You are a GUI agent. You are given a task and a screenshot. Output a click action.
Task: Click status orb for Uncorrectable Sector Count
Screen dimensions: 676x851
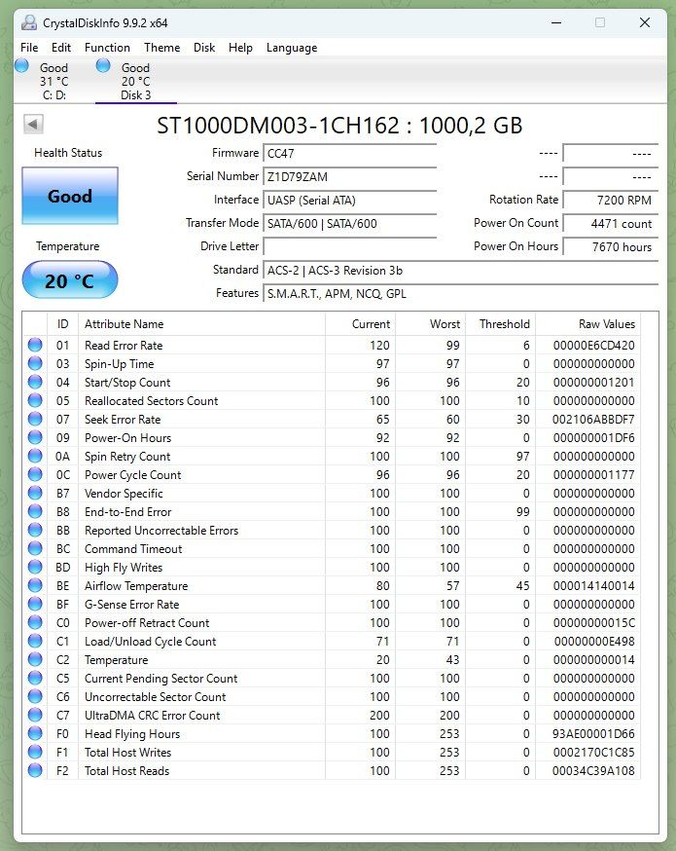pyautogui.click(x=35, y=696)
